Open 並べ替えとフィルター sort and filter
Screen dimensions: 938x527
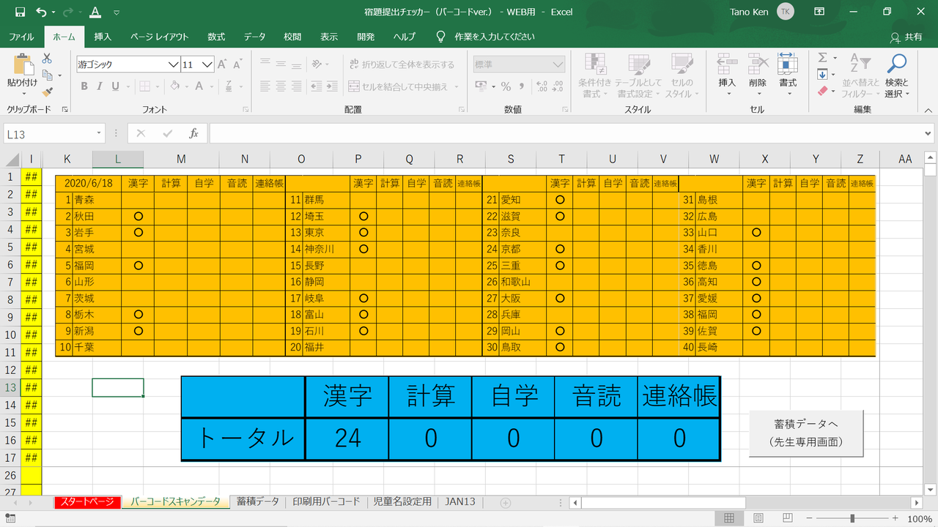[860, 75]
